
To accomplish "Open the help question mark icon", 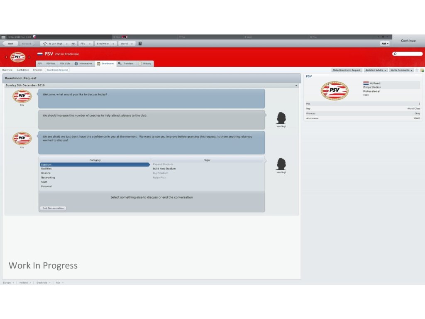I will [140, 43].
